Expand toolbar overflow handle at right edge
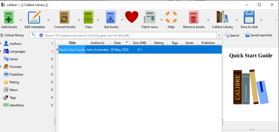279x132 pixels. [x=276, y=20]
